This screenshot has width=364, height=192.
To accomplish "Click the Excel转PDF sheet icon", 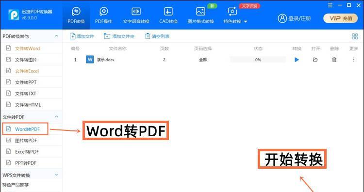I will (9, 151).
